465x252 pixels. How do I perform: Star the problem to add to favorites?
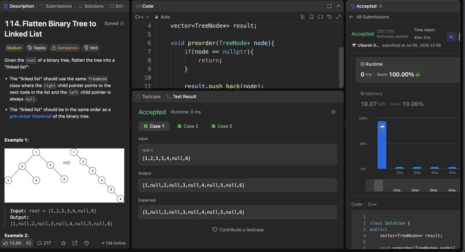click(64, 243)
